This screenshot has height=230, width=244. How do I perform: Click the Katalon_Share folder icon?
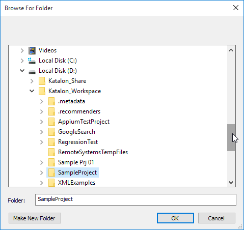pyautogui.click(x=42, y=81)
